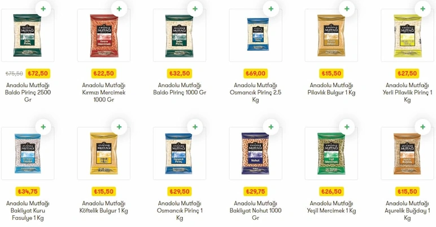Open Anadolu Mutfağı Yeşil Mercimek 1 Kg title
The image size is (436, 227).
coord(332,207)
